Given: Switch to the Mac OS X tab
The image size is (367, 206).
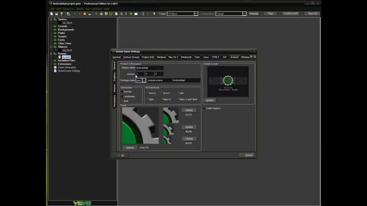Looking at the screenshot, I should pyautogui.click(x=173, y=57).
